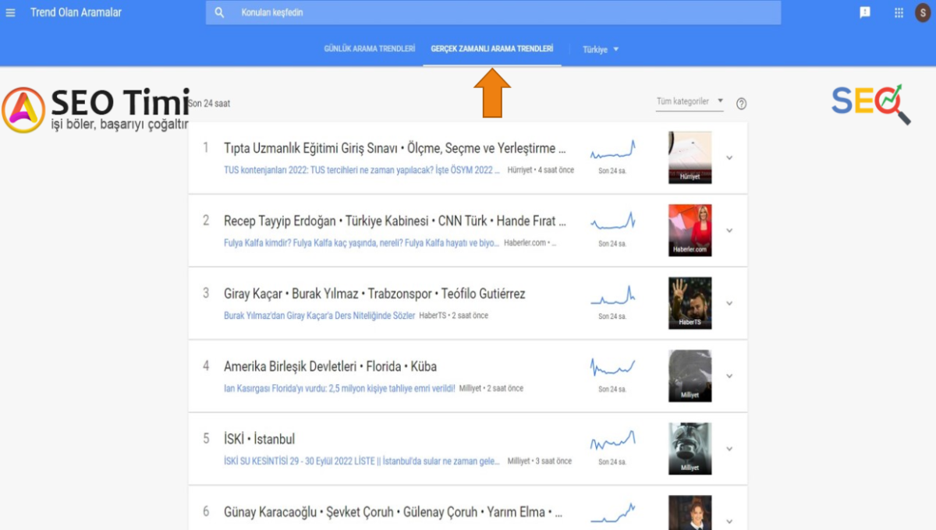Image resolution: width=936 pixels, height=530 pixels.
Task: Click sparkline chart in Erdoğan row
Action: click(x=612, y=223)
